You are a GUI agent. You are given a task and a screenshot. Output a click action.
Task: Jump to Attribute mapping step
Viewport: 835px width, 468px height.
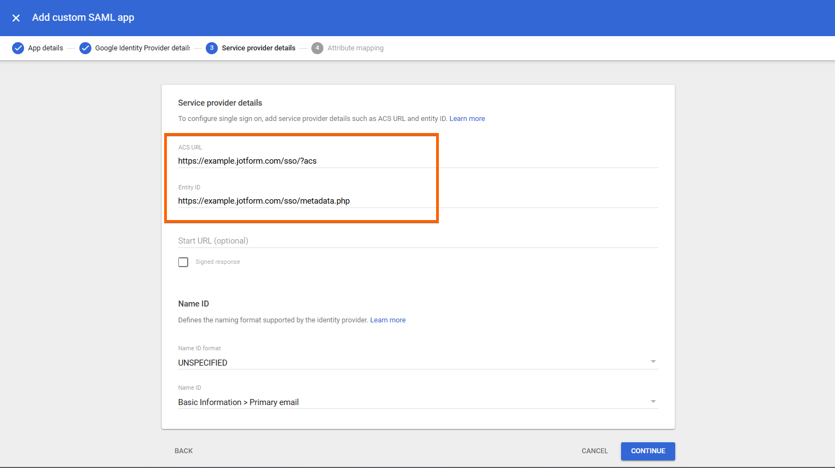pos(355,48)
